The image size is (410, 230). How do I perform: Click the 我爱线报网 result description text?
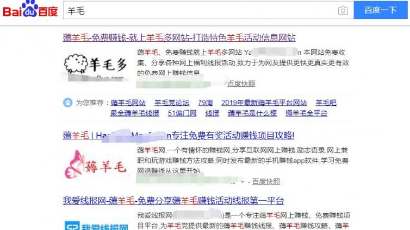(x=244, y=221)
